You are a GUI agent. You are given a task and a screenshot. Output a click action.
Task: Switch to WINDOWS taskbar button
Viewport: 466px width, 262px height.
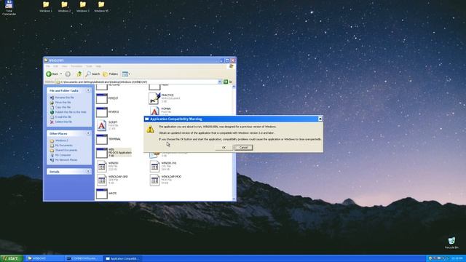pyautogui.click(x=45, y=258)
